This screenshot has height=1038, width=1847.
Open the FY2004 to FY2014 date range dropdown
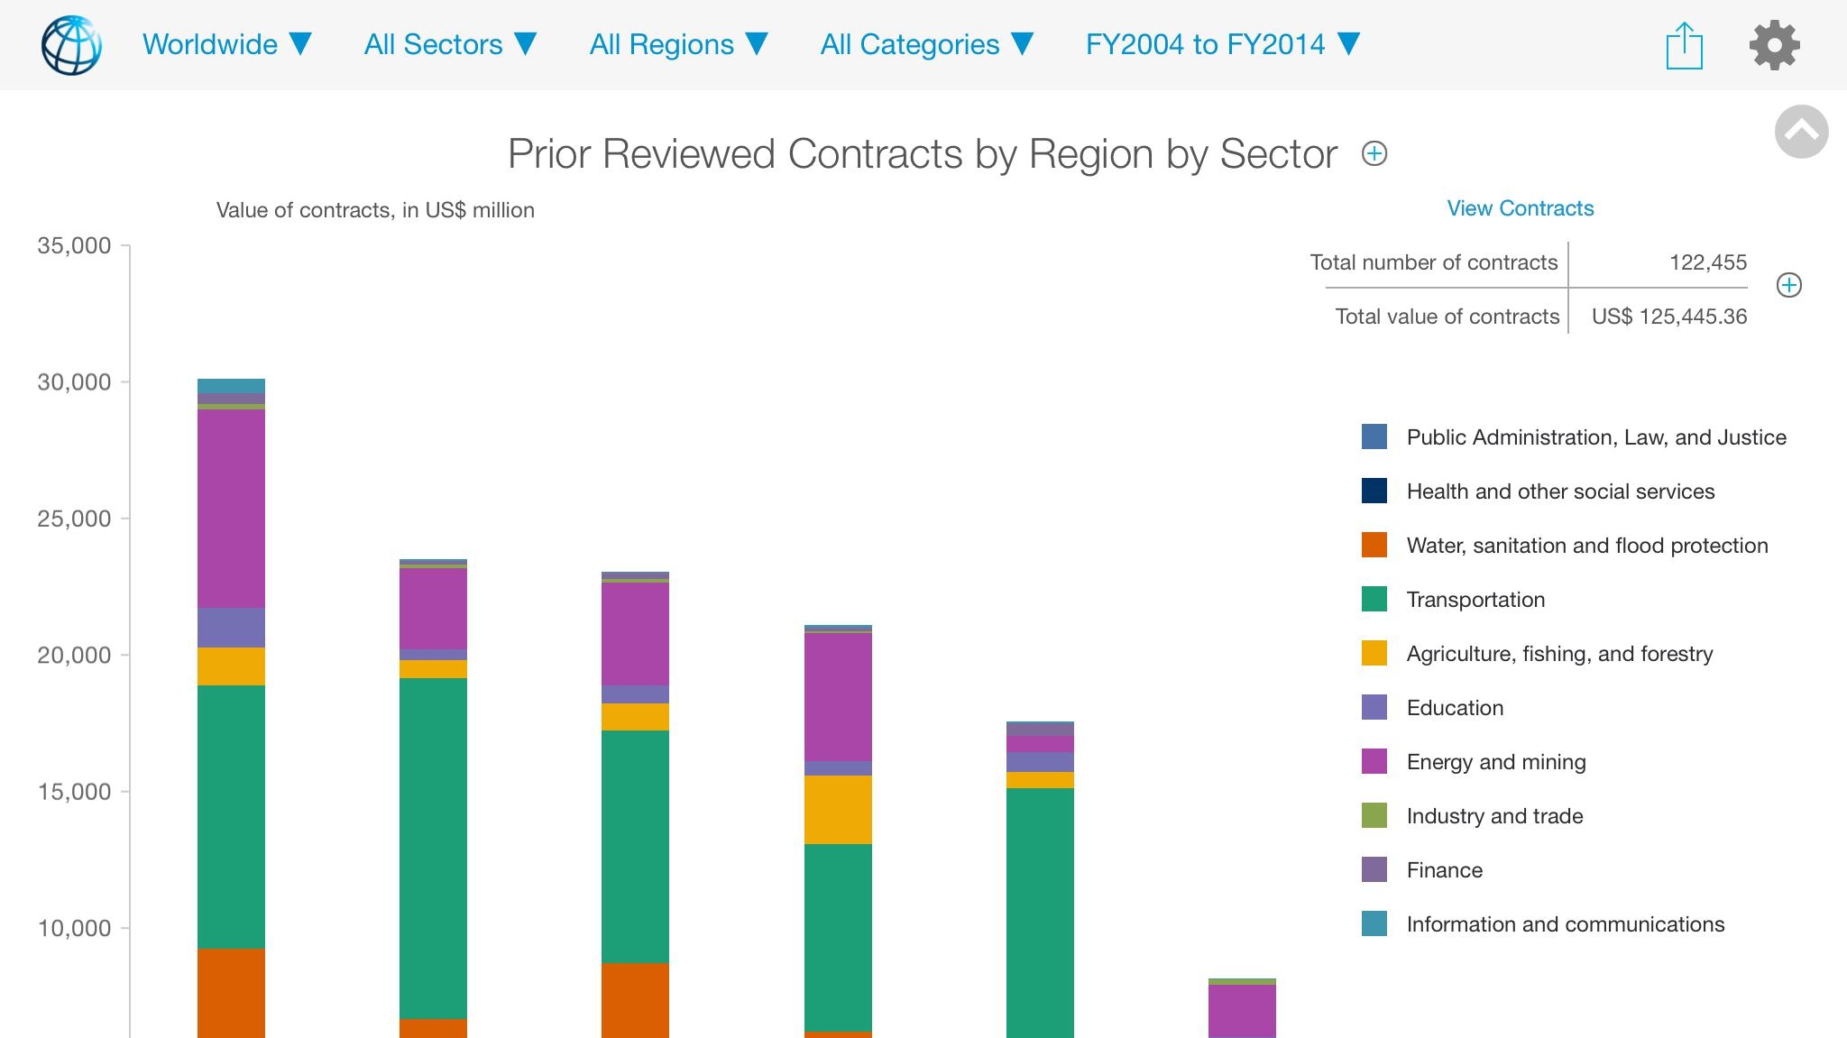point(1222,44)
